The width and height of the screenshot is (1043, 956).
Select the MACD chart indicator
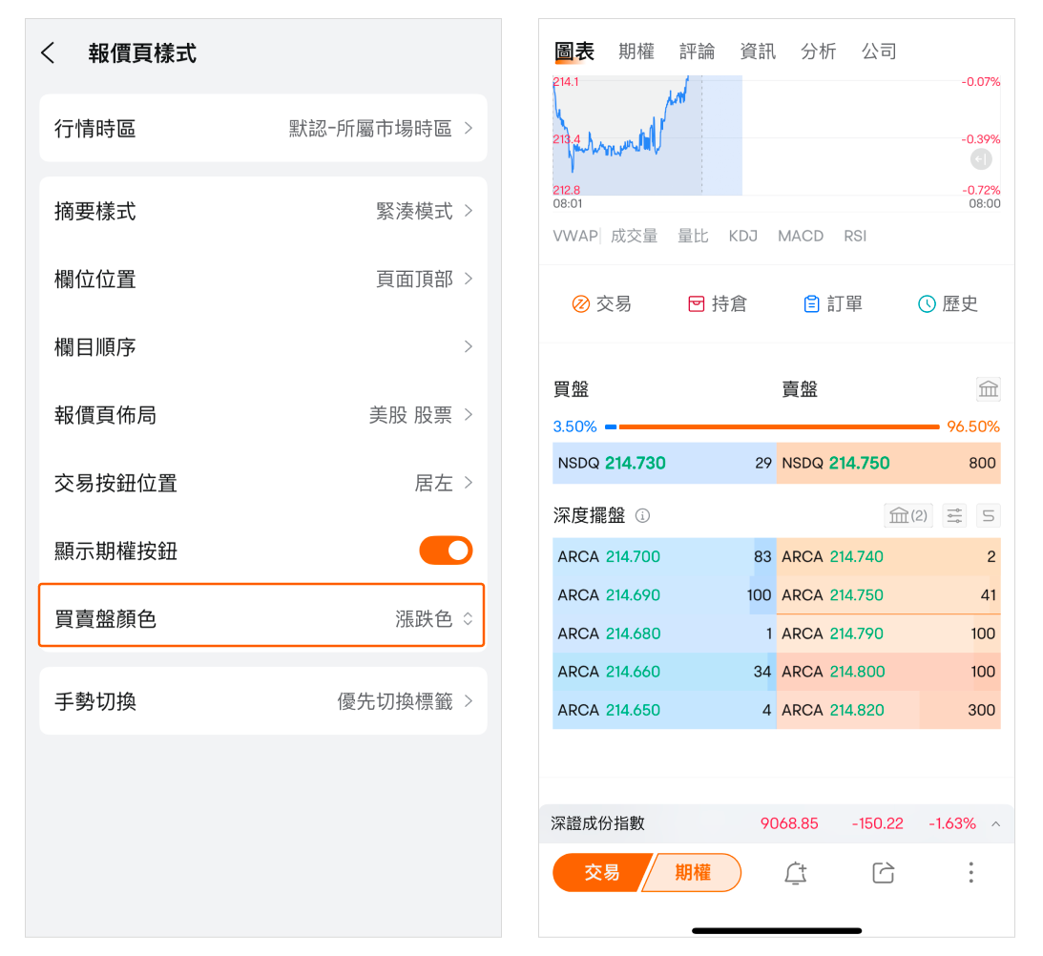(800, 236)
